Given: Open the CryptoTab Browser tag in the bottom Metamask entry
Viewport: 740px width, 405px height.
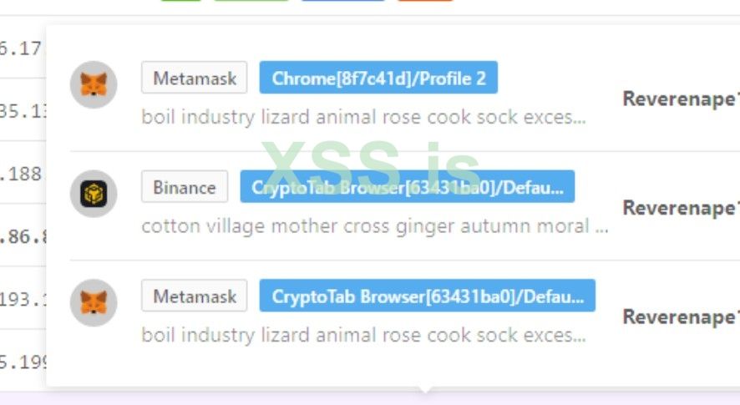Looking at the screenshot, I should 427,296.
